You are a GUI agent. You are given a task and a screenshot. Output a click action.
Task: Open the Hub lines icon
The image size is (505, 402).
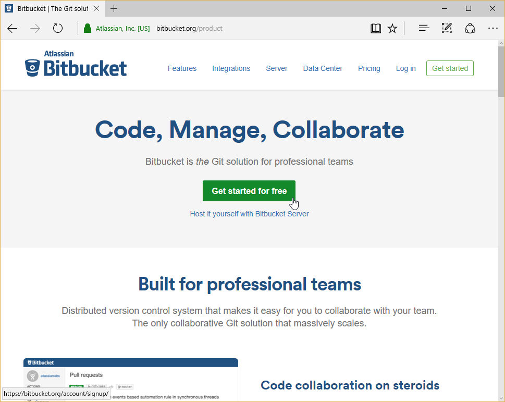coord(424,28)
